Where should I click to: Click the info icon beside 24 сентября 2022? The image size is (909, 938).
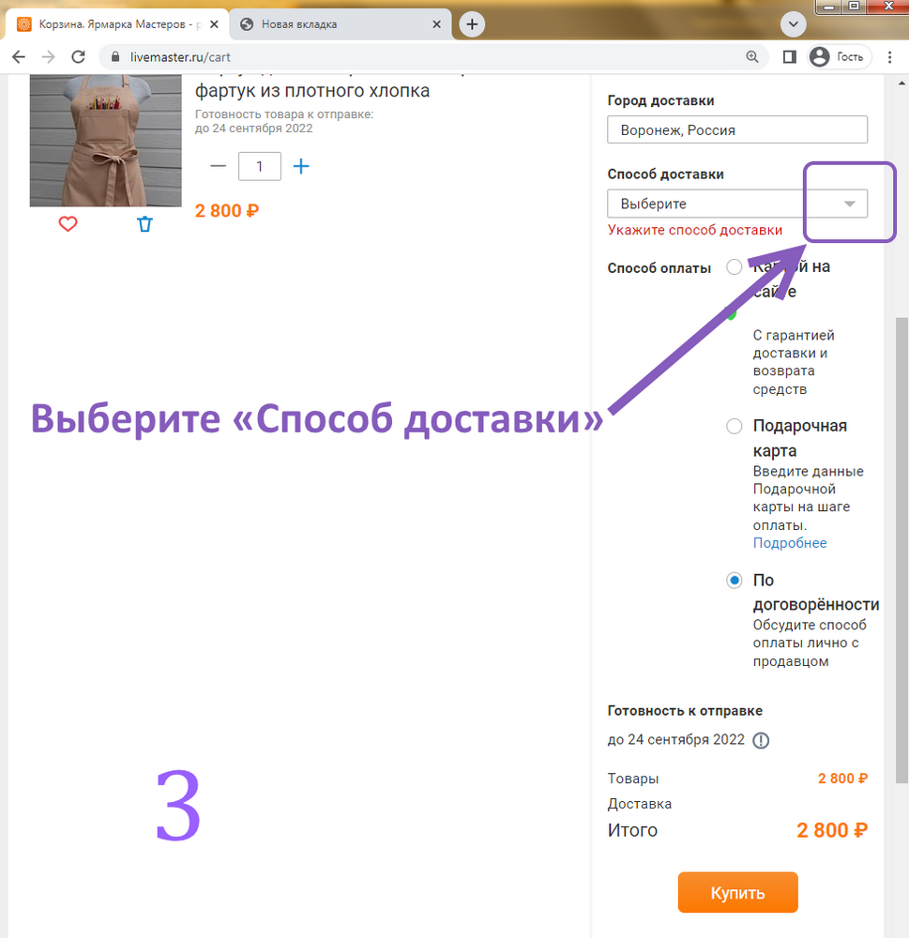click(761, 740)
